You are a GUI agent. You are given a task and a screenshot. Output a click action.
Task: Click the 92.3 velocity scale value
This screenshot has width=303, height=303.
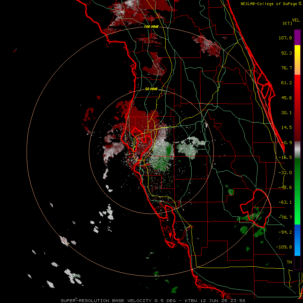coord(287,53)
